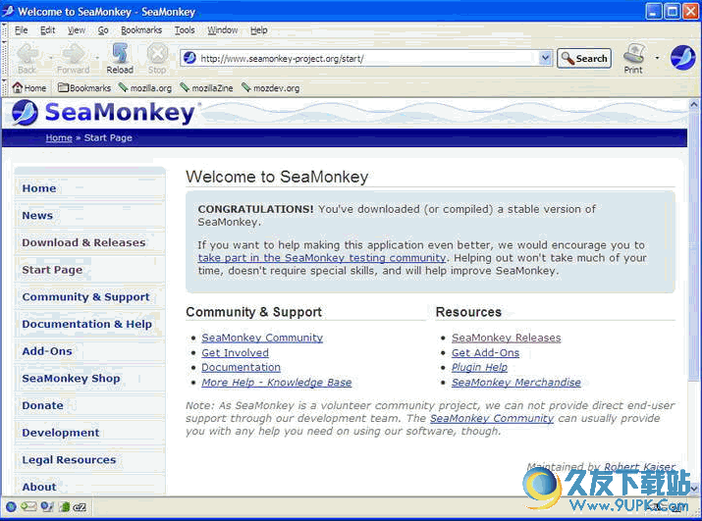Open the Edit menu
This screenshot has width=702, height=521.
pyautogui.click(x=47, y=30)
